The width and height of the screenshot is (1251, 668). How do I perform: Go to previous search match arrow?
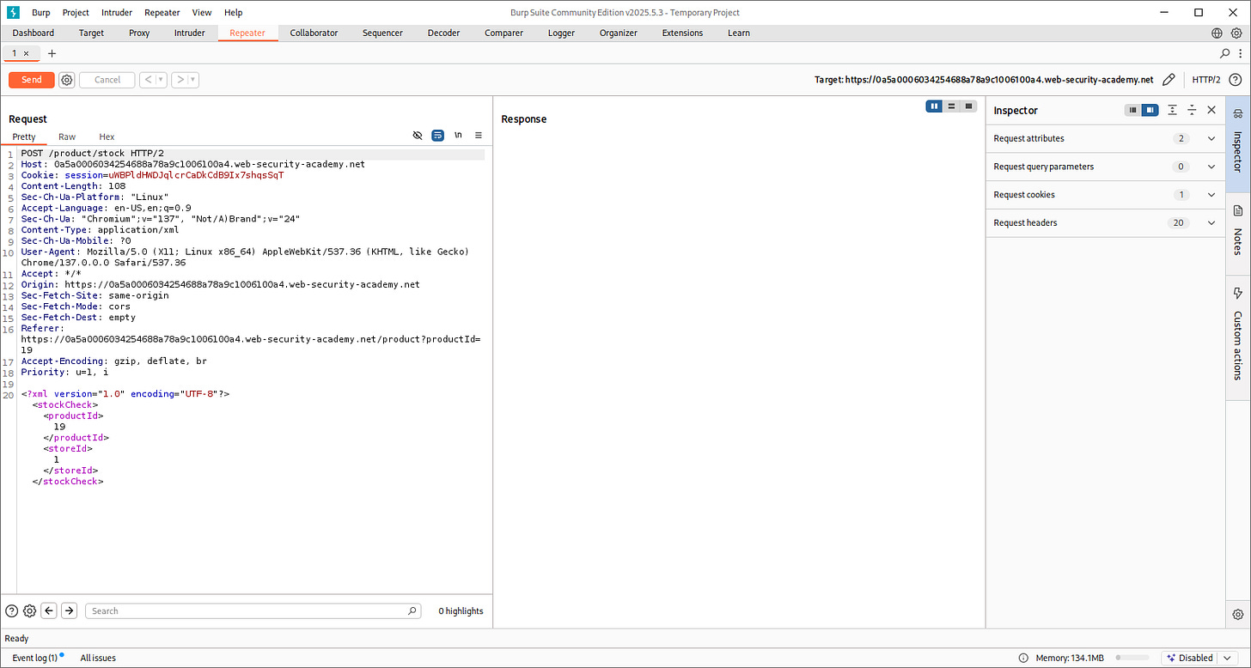49,610
